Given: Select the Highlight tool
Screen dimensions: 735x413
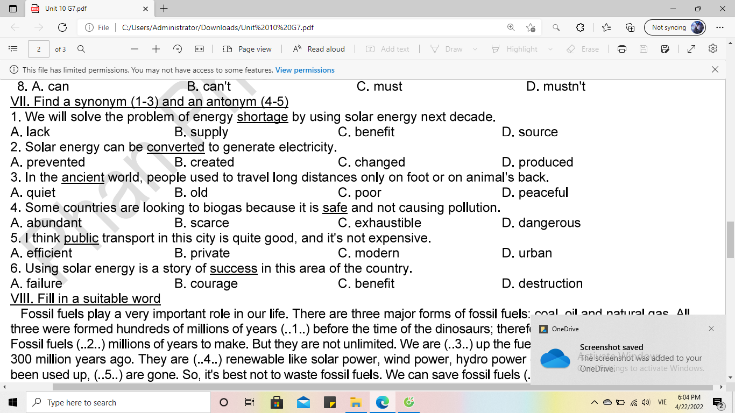Looking at the screenshot, I should click(514, 49).
